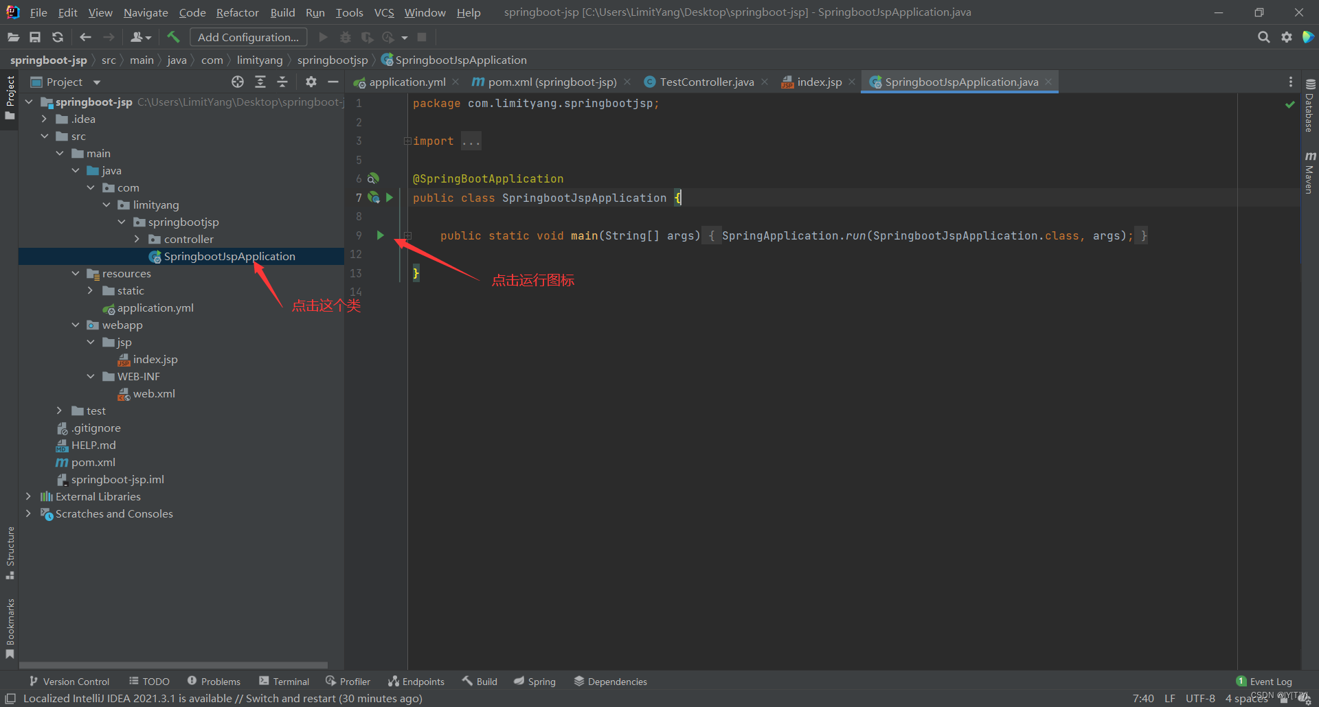Collapse the webapp folder
Viewport: 1319px width, 707px height.
pyautogui.click(x=76, y=325)
